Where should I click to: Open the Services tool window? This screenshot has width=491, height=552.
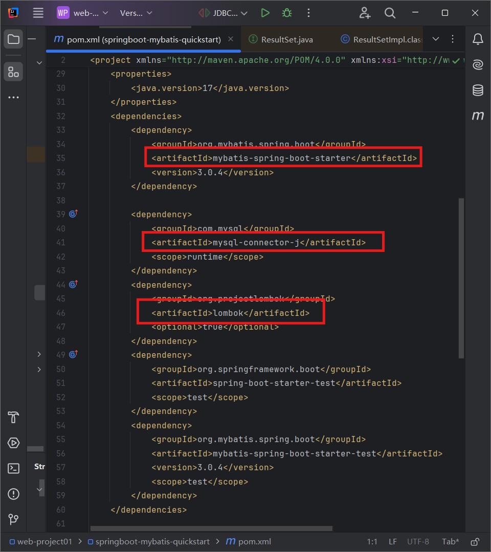pos(13,443)
